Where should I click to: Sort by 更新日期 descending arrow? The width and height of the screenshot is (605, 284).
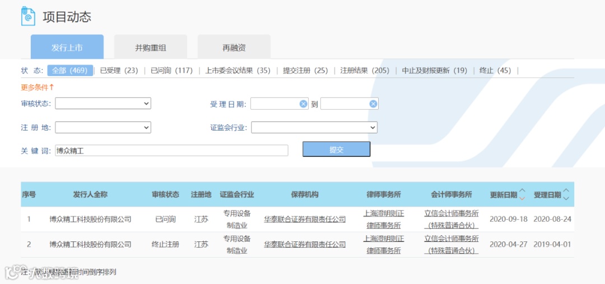point(523,198)
